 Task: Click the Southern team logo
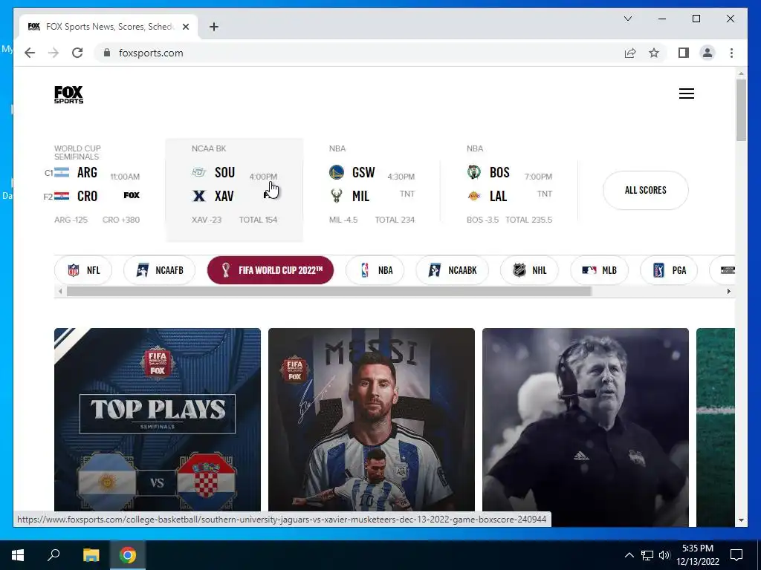198,172
